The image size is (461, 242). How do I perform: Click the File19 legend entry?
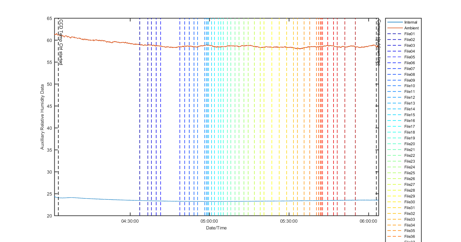coord(401,138)
